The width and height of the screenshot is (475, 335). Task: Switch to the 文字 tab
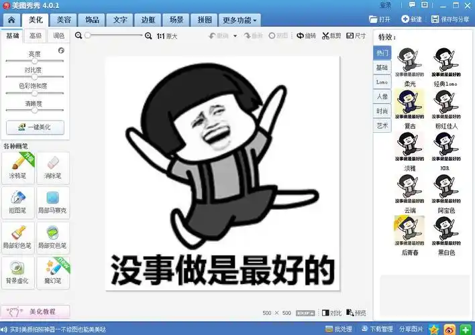(x=120, y=20)
